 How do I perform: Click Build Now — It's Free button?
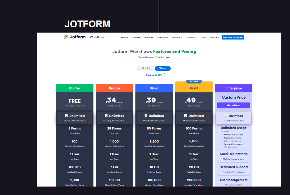pos(233,37)
